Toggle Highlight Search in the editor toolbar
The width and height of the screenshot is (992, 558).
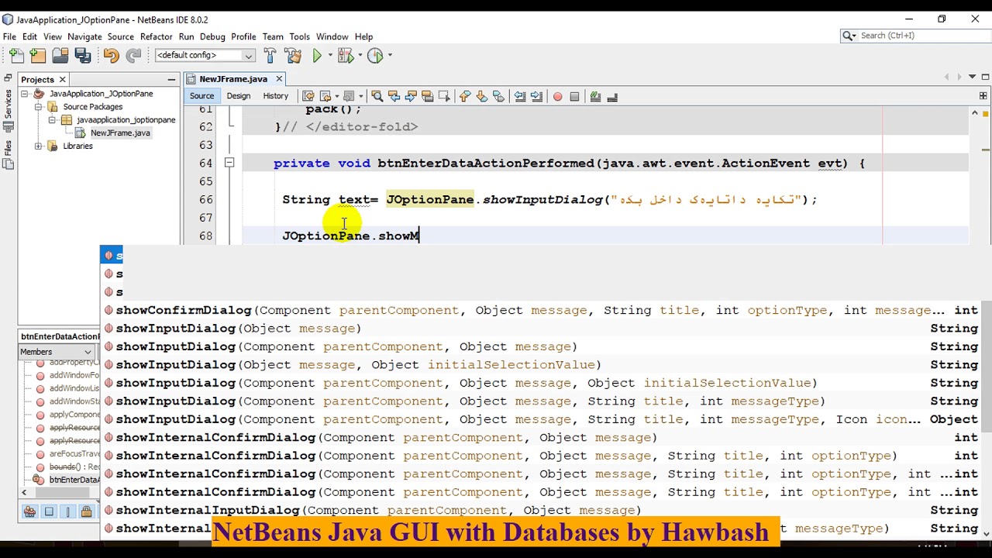427,97
